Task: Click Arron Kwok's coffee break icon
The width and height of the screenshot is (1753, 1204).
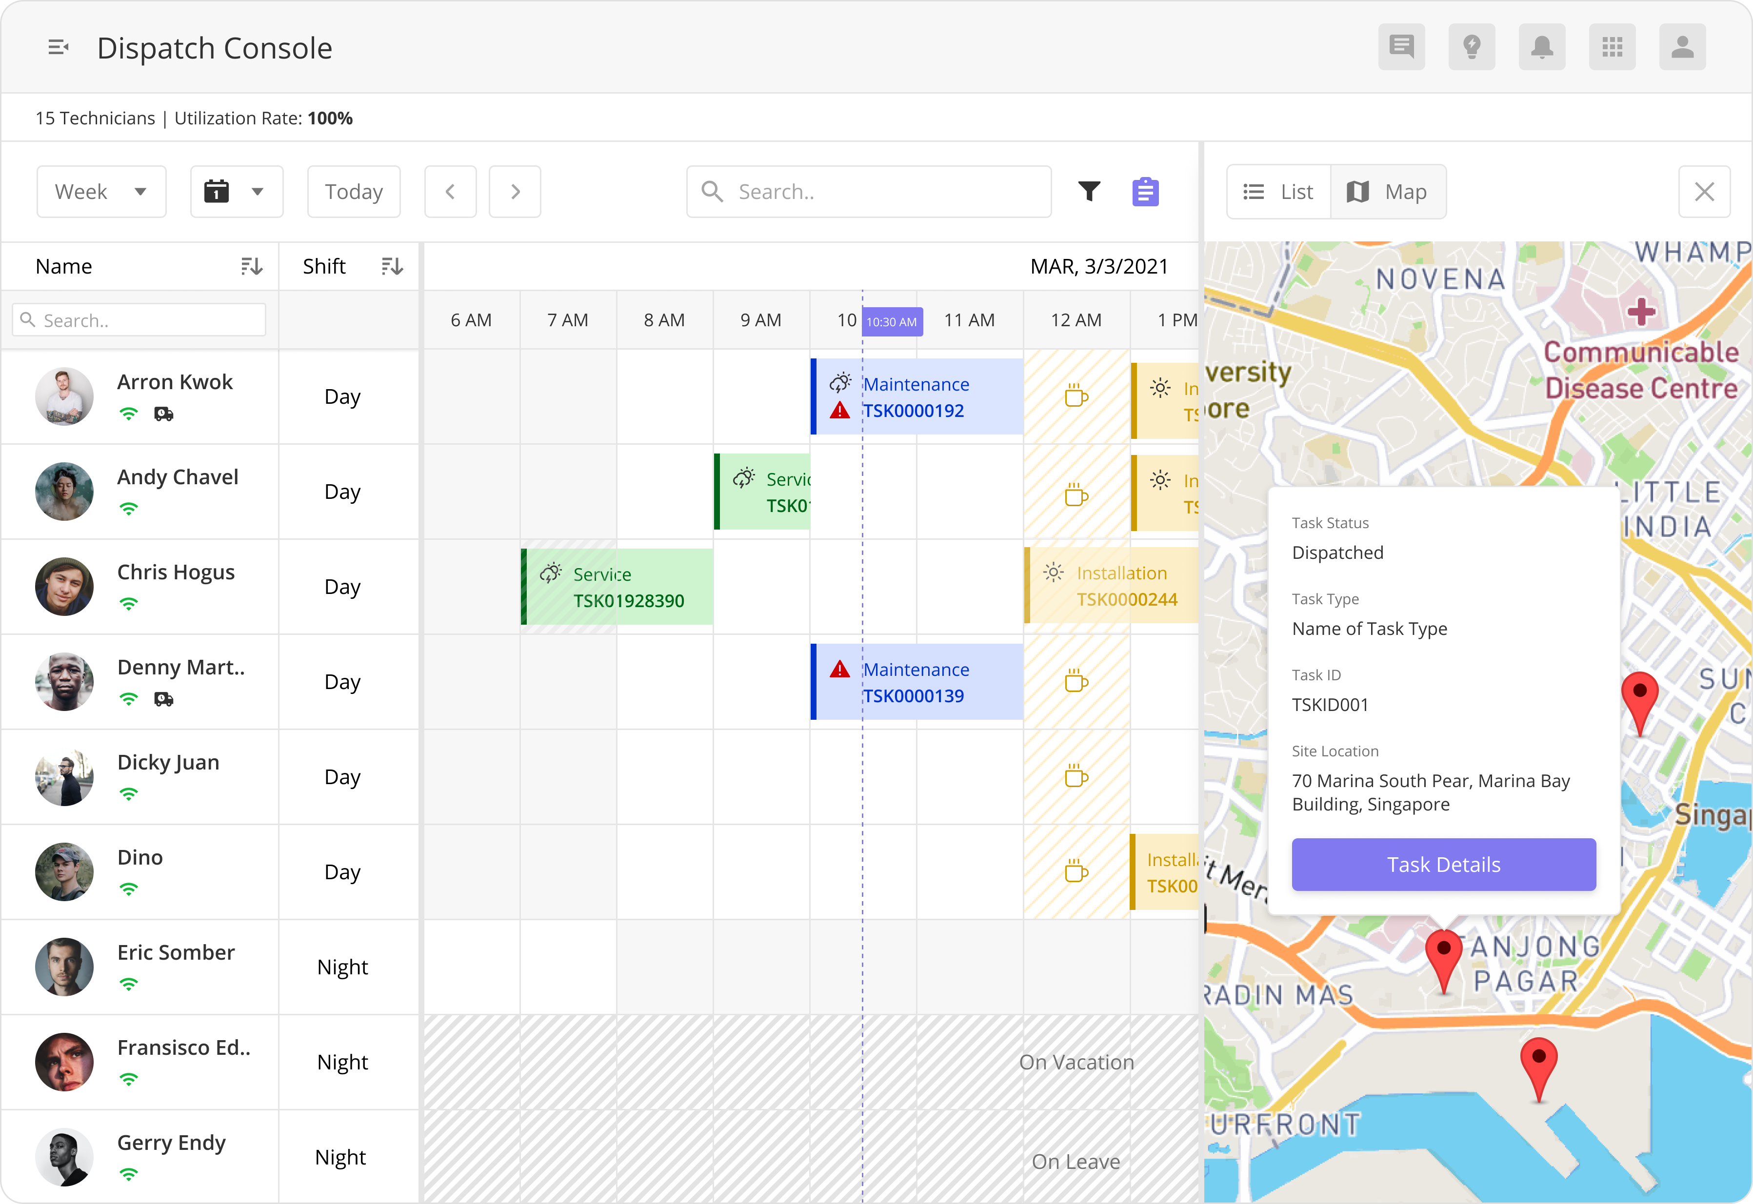Action: coord(1076,395)
